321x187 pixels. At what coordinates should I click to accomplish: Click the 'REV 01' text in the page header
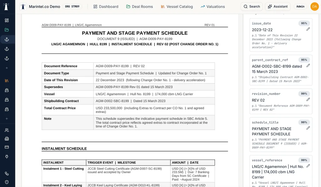(209, 25)
